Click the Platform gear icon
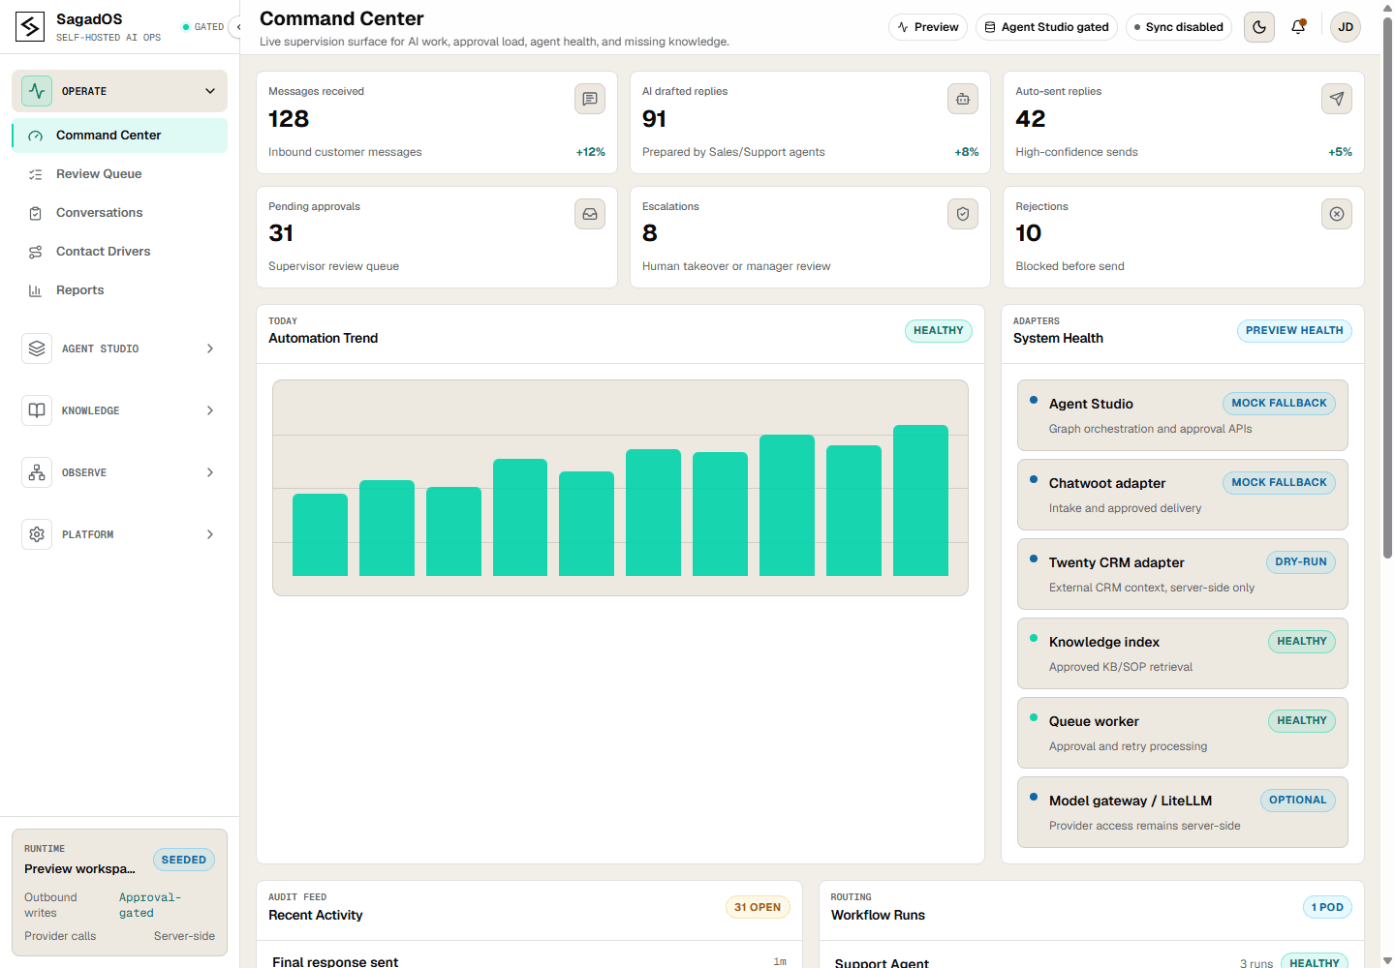The image size is (1395, 968). tap(37, 534)
